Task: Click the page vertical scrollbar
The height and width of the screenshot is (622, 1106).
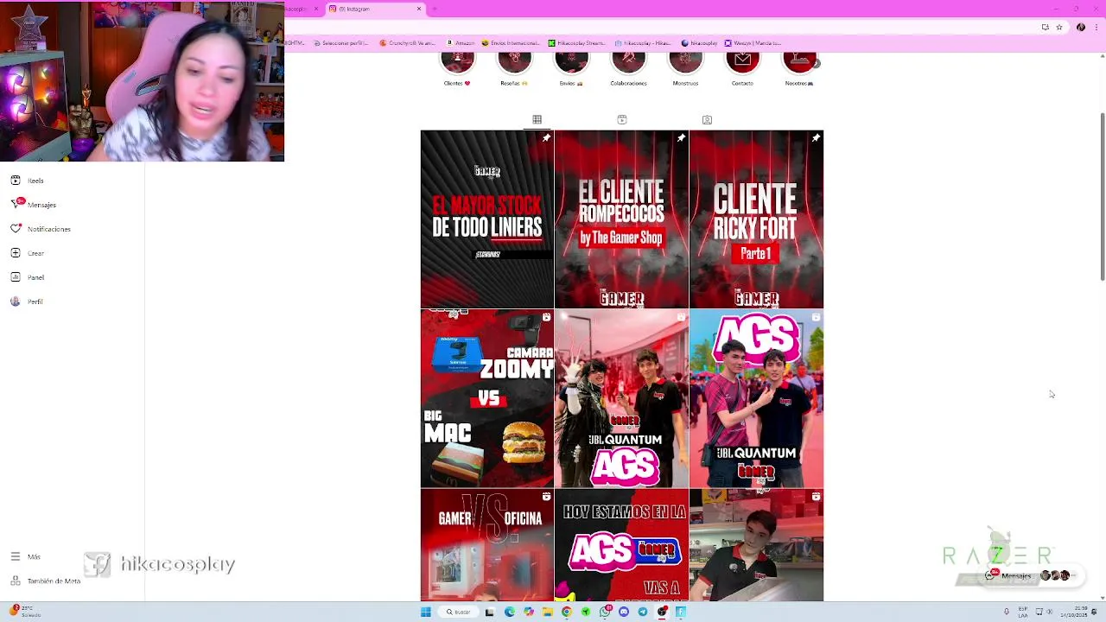Action: pos(1103,196)
